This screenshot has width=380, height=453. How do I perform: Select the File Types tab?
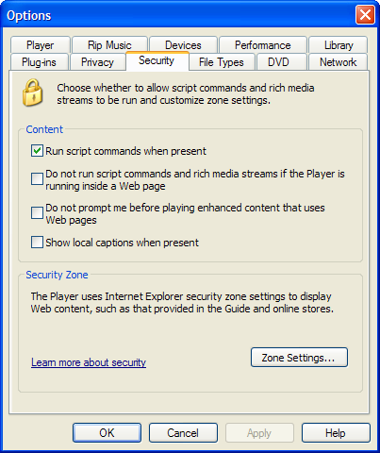tap(222, 62)
